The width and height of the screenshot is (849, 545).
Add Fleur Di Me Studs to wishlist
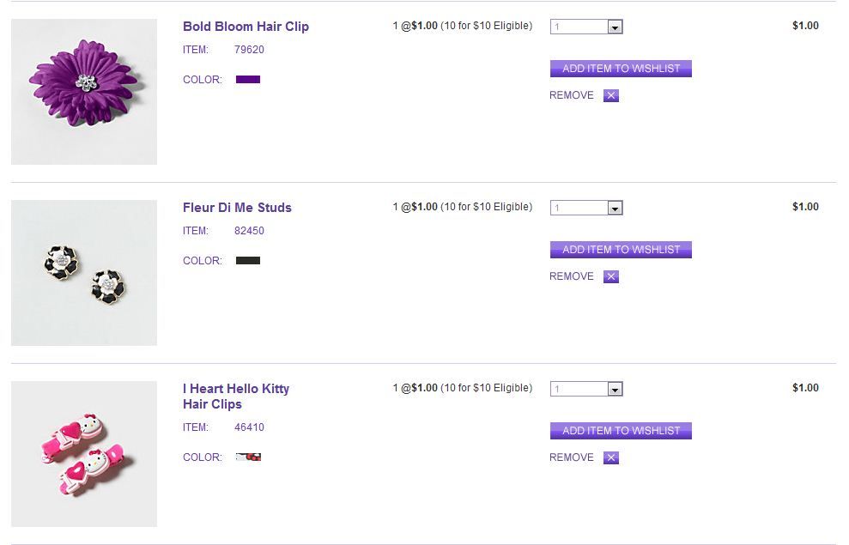[621, 250]
